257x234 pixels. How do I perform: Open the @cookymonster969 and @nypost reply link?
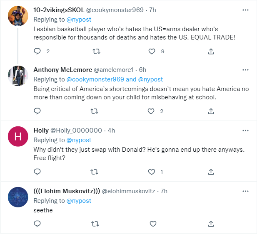115,79
